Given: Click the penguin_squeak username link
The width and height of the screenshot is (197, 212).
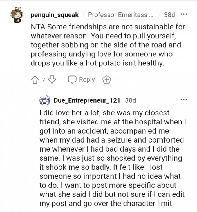Looking at the screenshot, I should click(x=54, y=15).
